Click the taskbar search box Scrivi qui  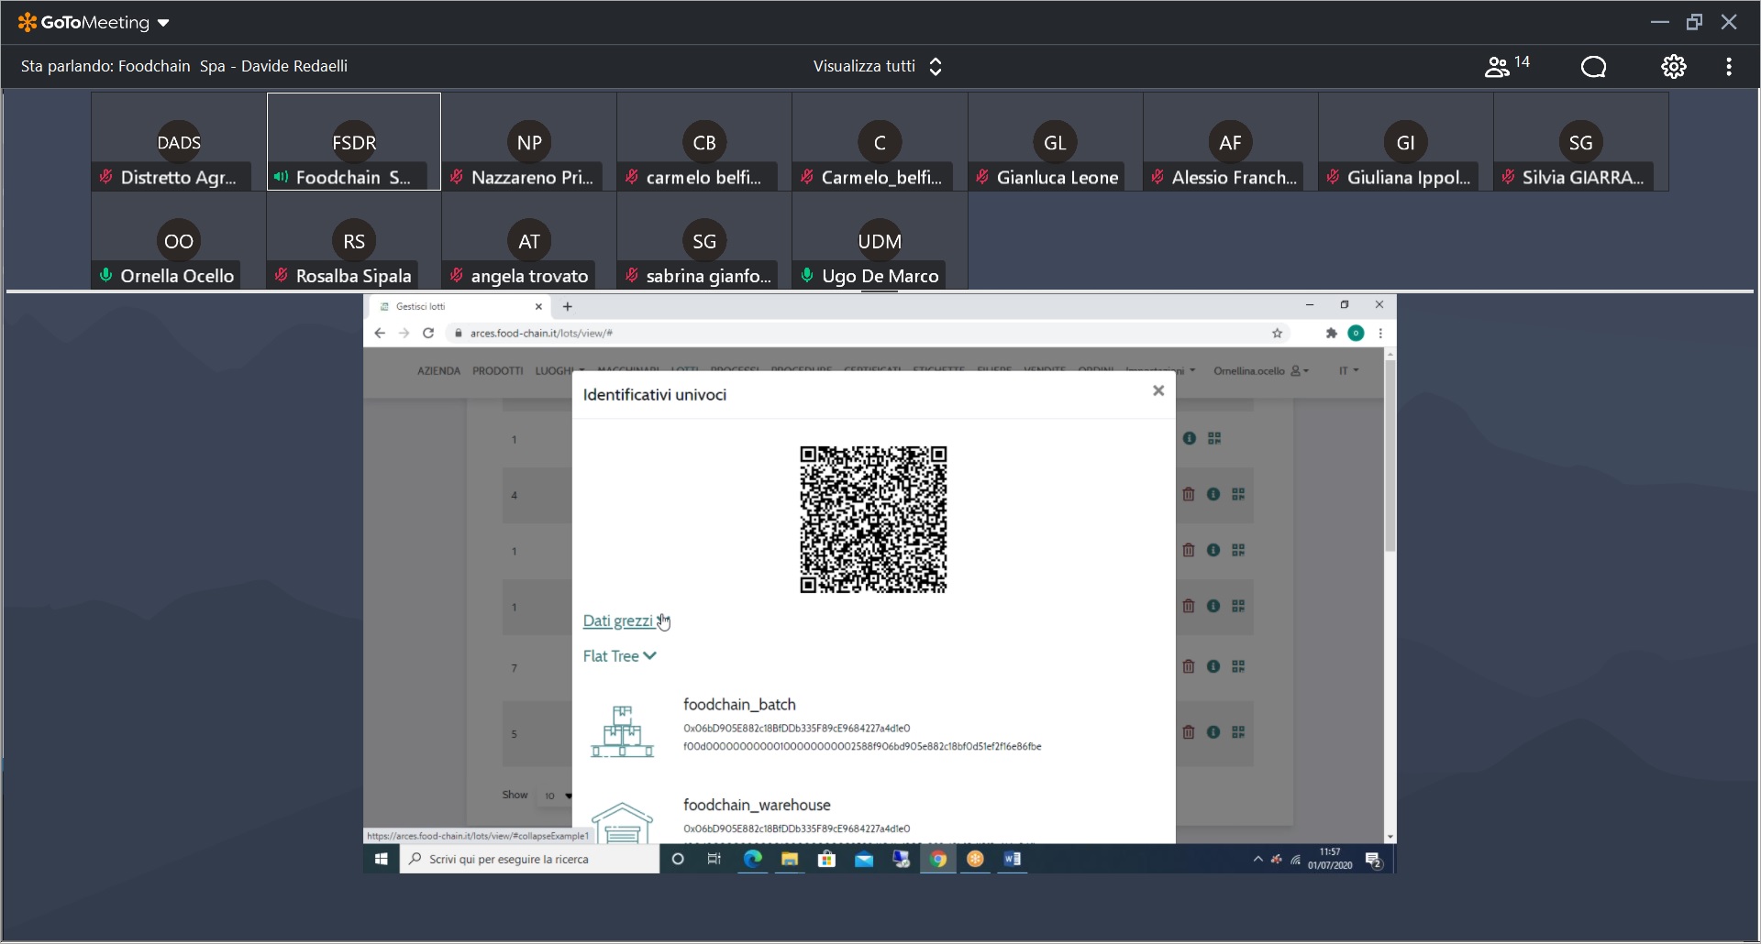pyautogui.click(x=529, y=859)
